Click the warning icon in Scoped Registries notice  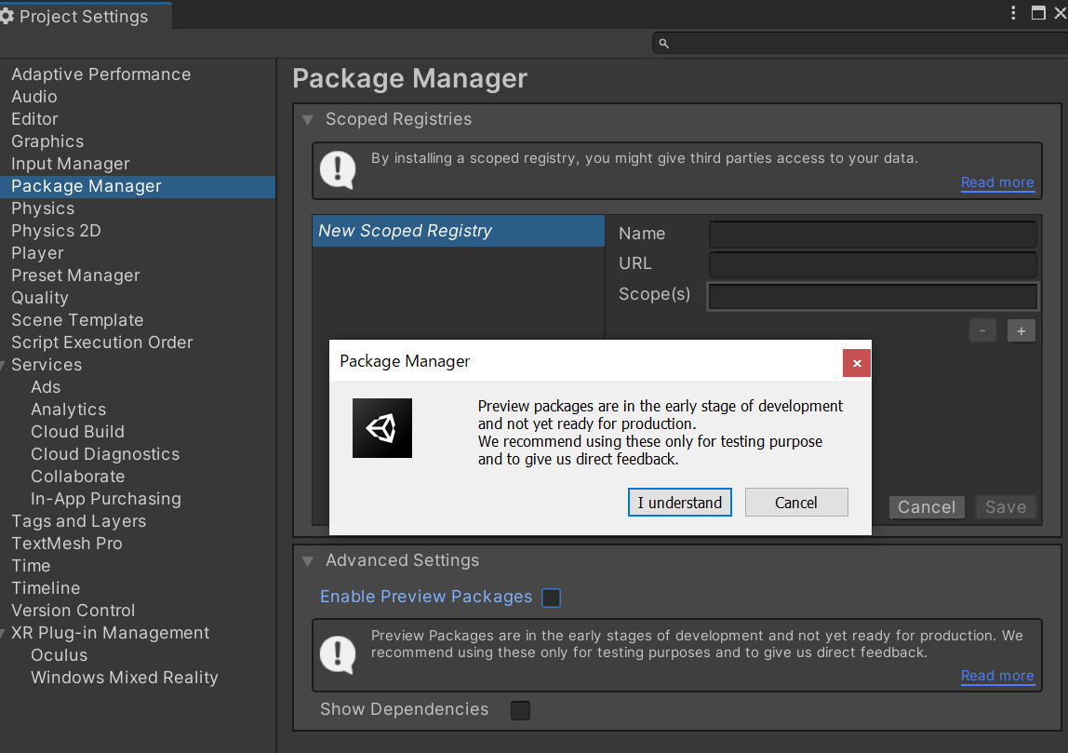[337, 169]
